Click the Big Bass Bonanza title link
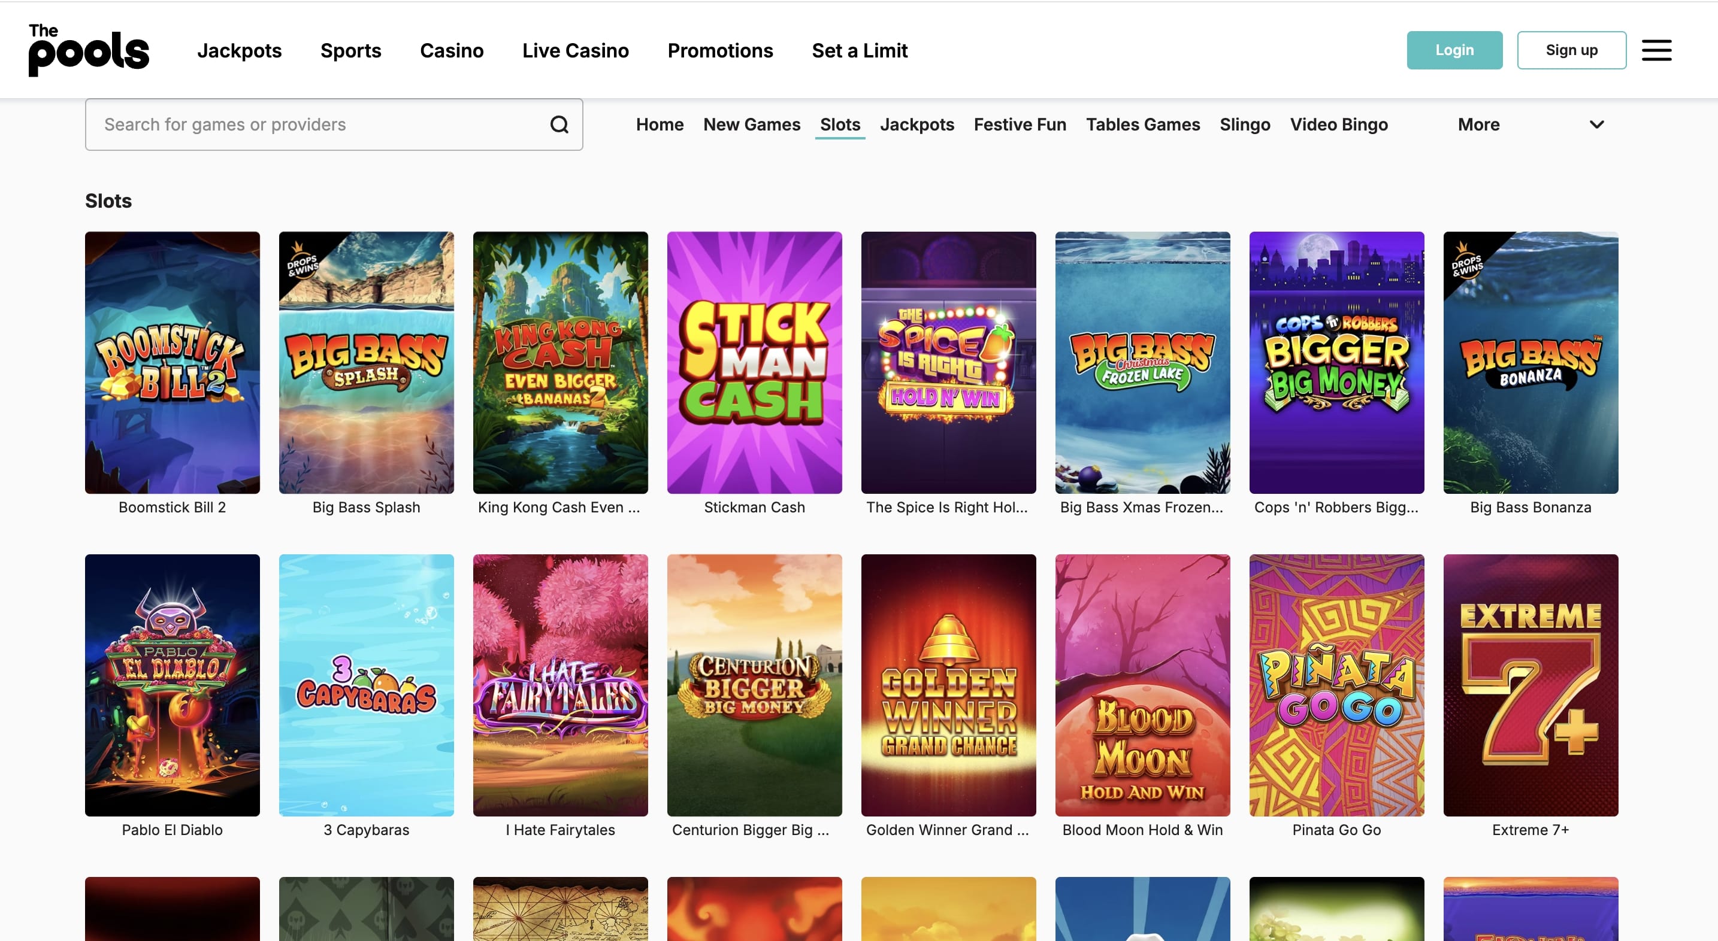 click(x=1530, y=507)
